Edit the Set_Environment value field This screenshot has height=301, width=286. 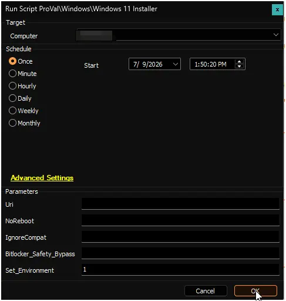(180, 270)
